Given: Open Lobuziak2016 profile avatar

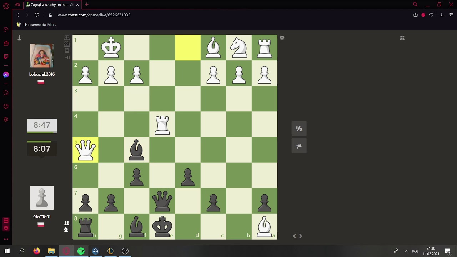Looking at the screenshot, I should [42, 56].
